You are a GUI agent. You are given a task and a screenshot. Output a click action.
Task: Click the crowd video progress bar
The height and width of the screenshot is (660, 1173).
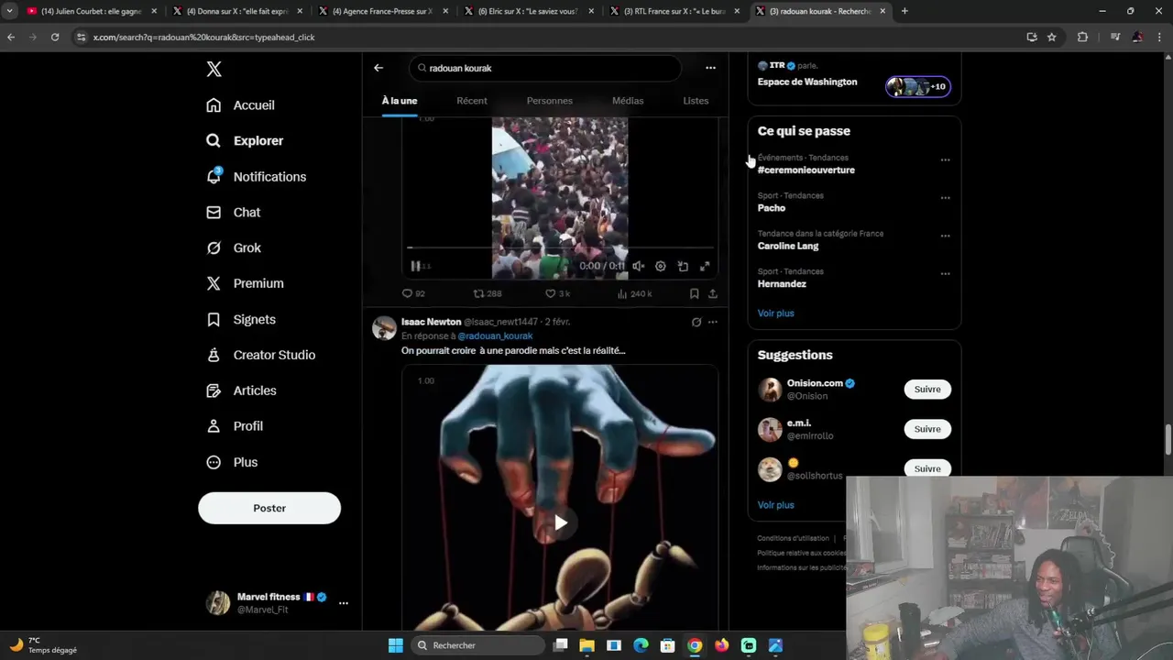pos(560,248)
